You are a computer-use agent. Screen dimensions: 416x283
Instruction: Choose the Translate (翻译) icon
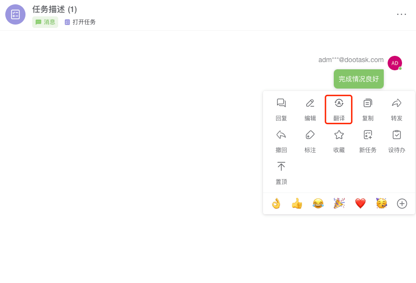coord(339,103)
